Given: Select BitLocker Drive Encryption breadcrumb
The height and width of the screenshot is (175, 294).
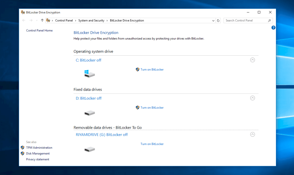Looking at the screenshot, I should pos(127,20).
